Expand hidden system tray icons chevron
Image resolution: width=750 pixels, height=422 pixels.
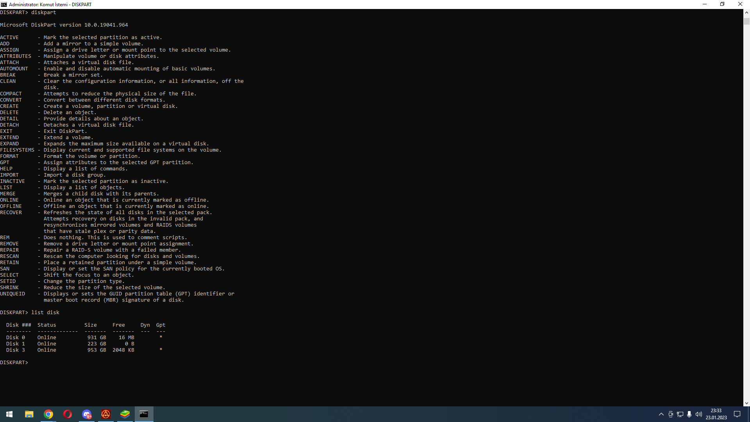[x=661, y=414]
